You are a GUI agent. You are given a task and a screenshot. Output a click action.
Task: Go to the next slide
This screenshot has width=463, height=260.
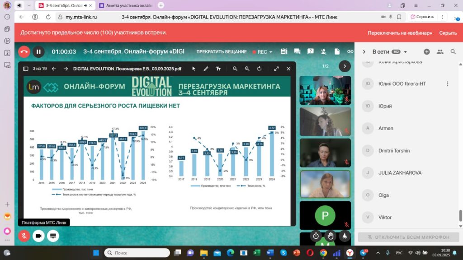click(x=66, y=69)
